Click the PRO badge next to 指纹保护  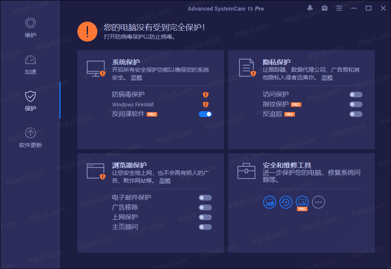tap(296, 105)
